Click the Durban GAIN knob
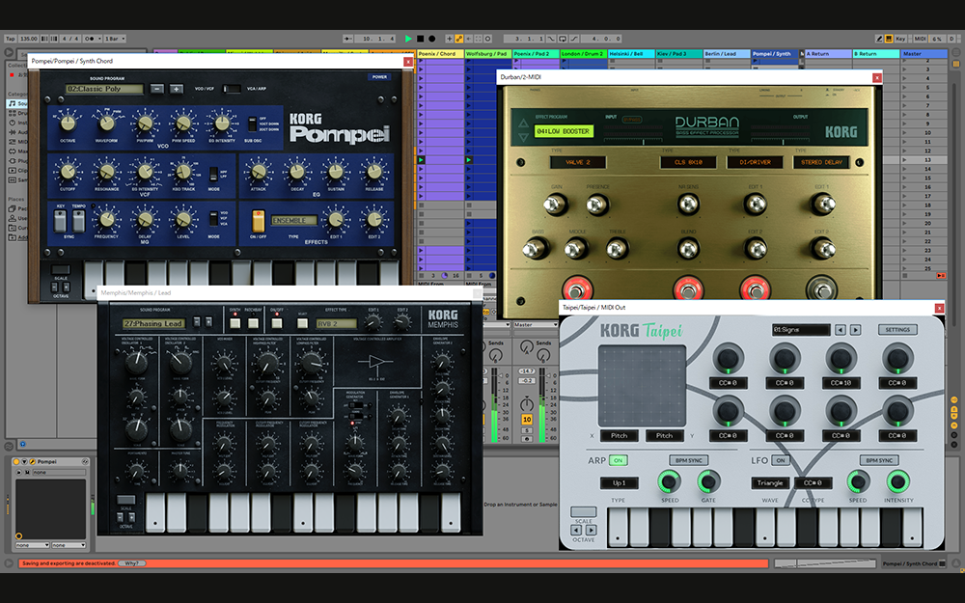Viewport: 965px width, 603px height. click(x=555, y=205)
